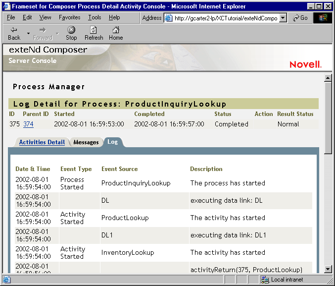Click 'activityReturn(375, ProductLookup)' description
335x286 pixels.
(x=246, y=270)
